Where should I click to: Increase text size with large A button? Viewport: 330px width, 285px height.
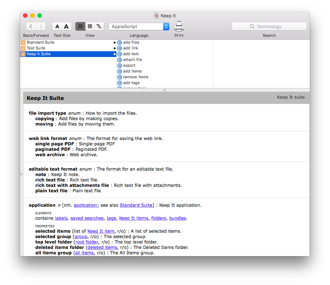click(x=67, y=26)
